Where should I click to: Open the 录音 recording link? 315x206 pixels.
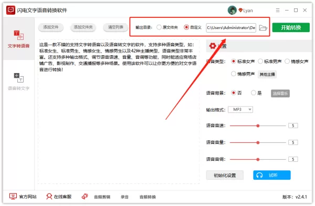point(124,197)
